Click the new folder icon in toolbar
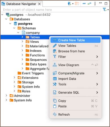This screenshot has width=110, height=127. point(77,4)
